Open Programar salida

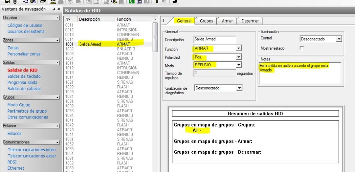click(22, 83)
